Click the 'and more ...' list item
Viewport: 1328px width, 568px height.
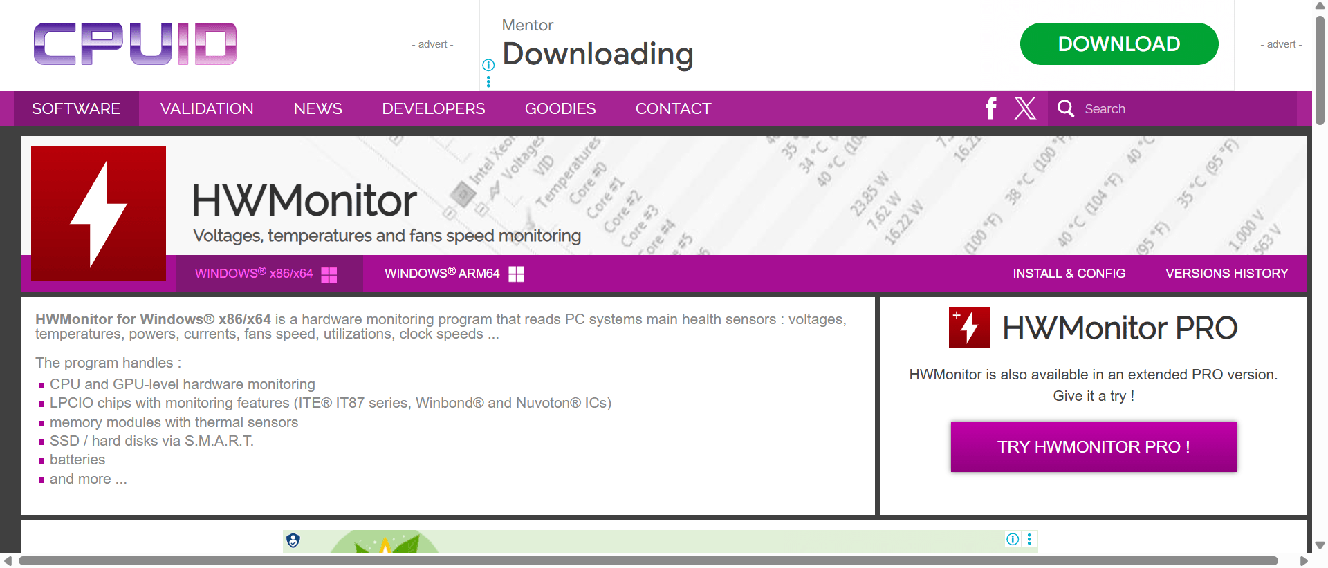[89, 479]
